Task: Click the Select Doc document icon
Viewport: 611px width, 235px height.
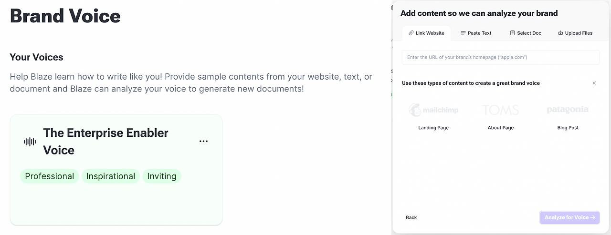Action: pos(512,33)
